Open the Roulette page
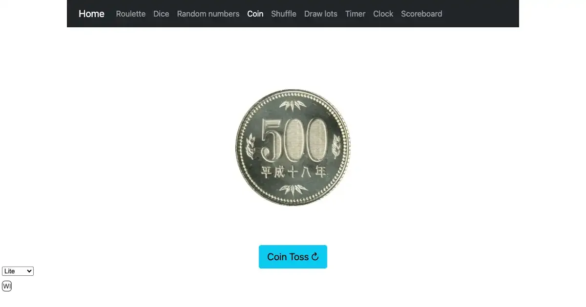586x307 pixels. [130, 14]
